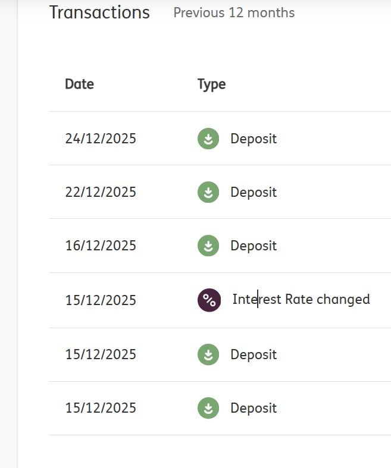The height and width of the screenshot is (468, 391).
Task: Click the "Interest Rate changed" transaction text
Action: point(301,299)
